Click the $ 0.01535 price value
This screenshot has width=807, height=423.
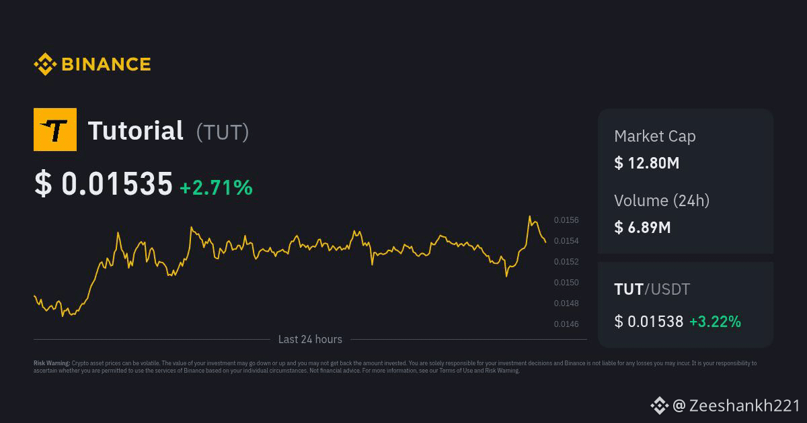[x=104, y=184]
